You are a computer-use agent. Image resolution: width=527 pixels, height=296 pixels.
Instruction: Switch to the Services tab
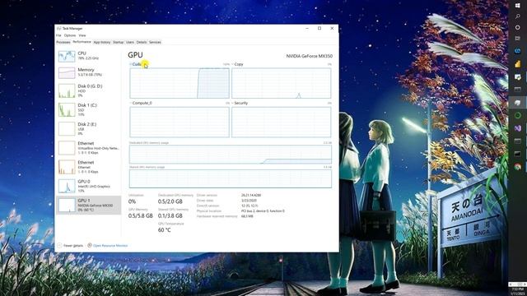click(155, 42)
